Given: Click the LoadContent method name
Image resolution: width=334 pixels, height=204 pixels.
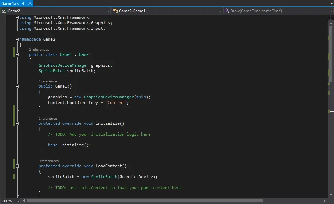Looking at the screenshot, I should click(x=109, y=166).
